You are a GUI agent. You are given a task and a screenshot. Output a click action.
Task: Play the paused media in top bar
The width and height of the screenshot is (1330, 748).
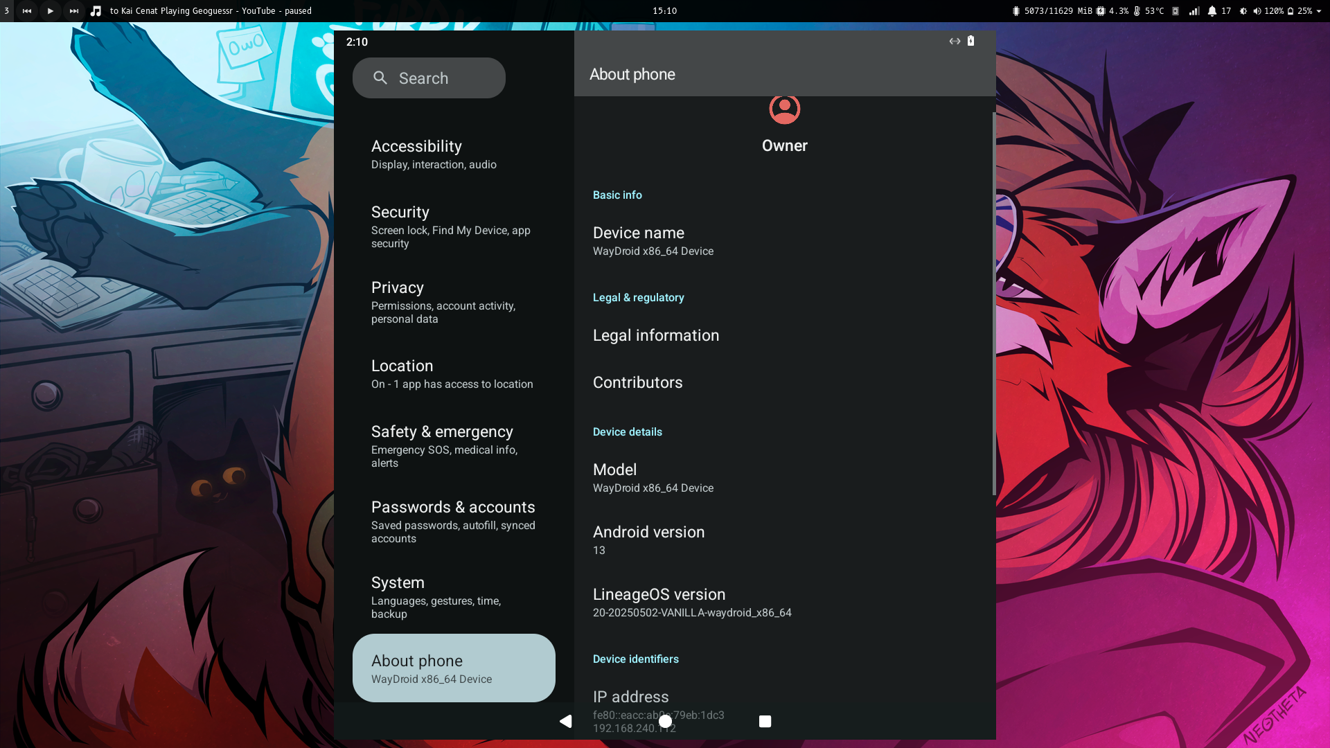tap(50, 10)
